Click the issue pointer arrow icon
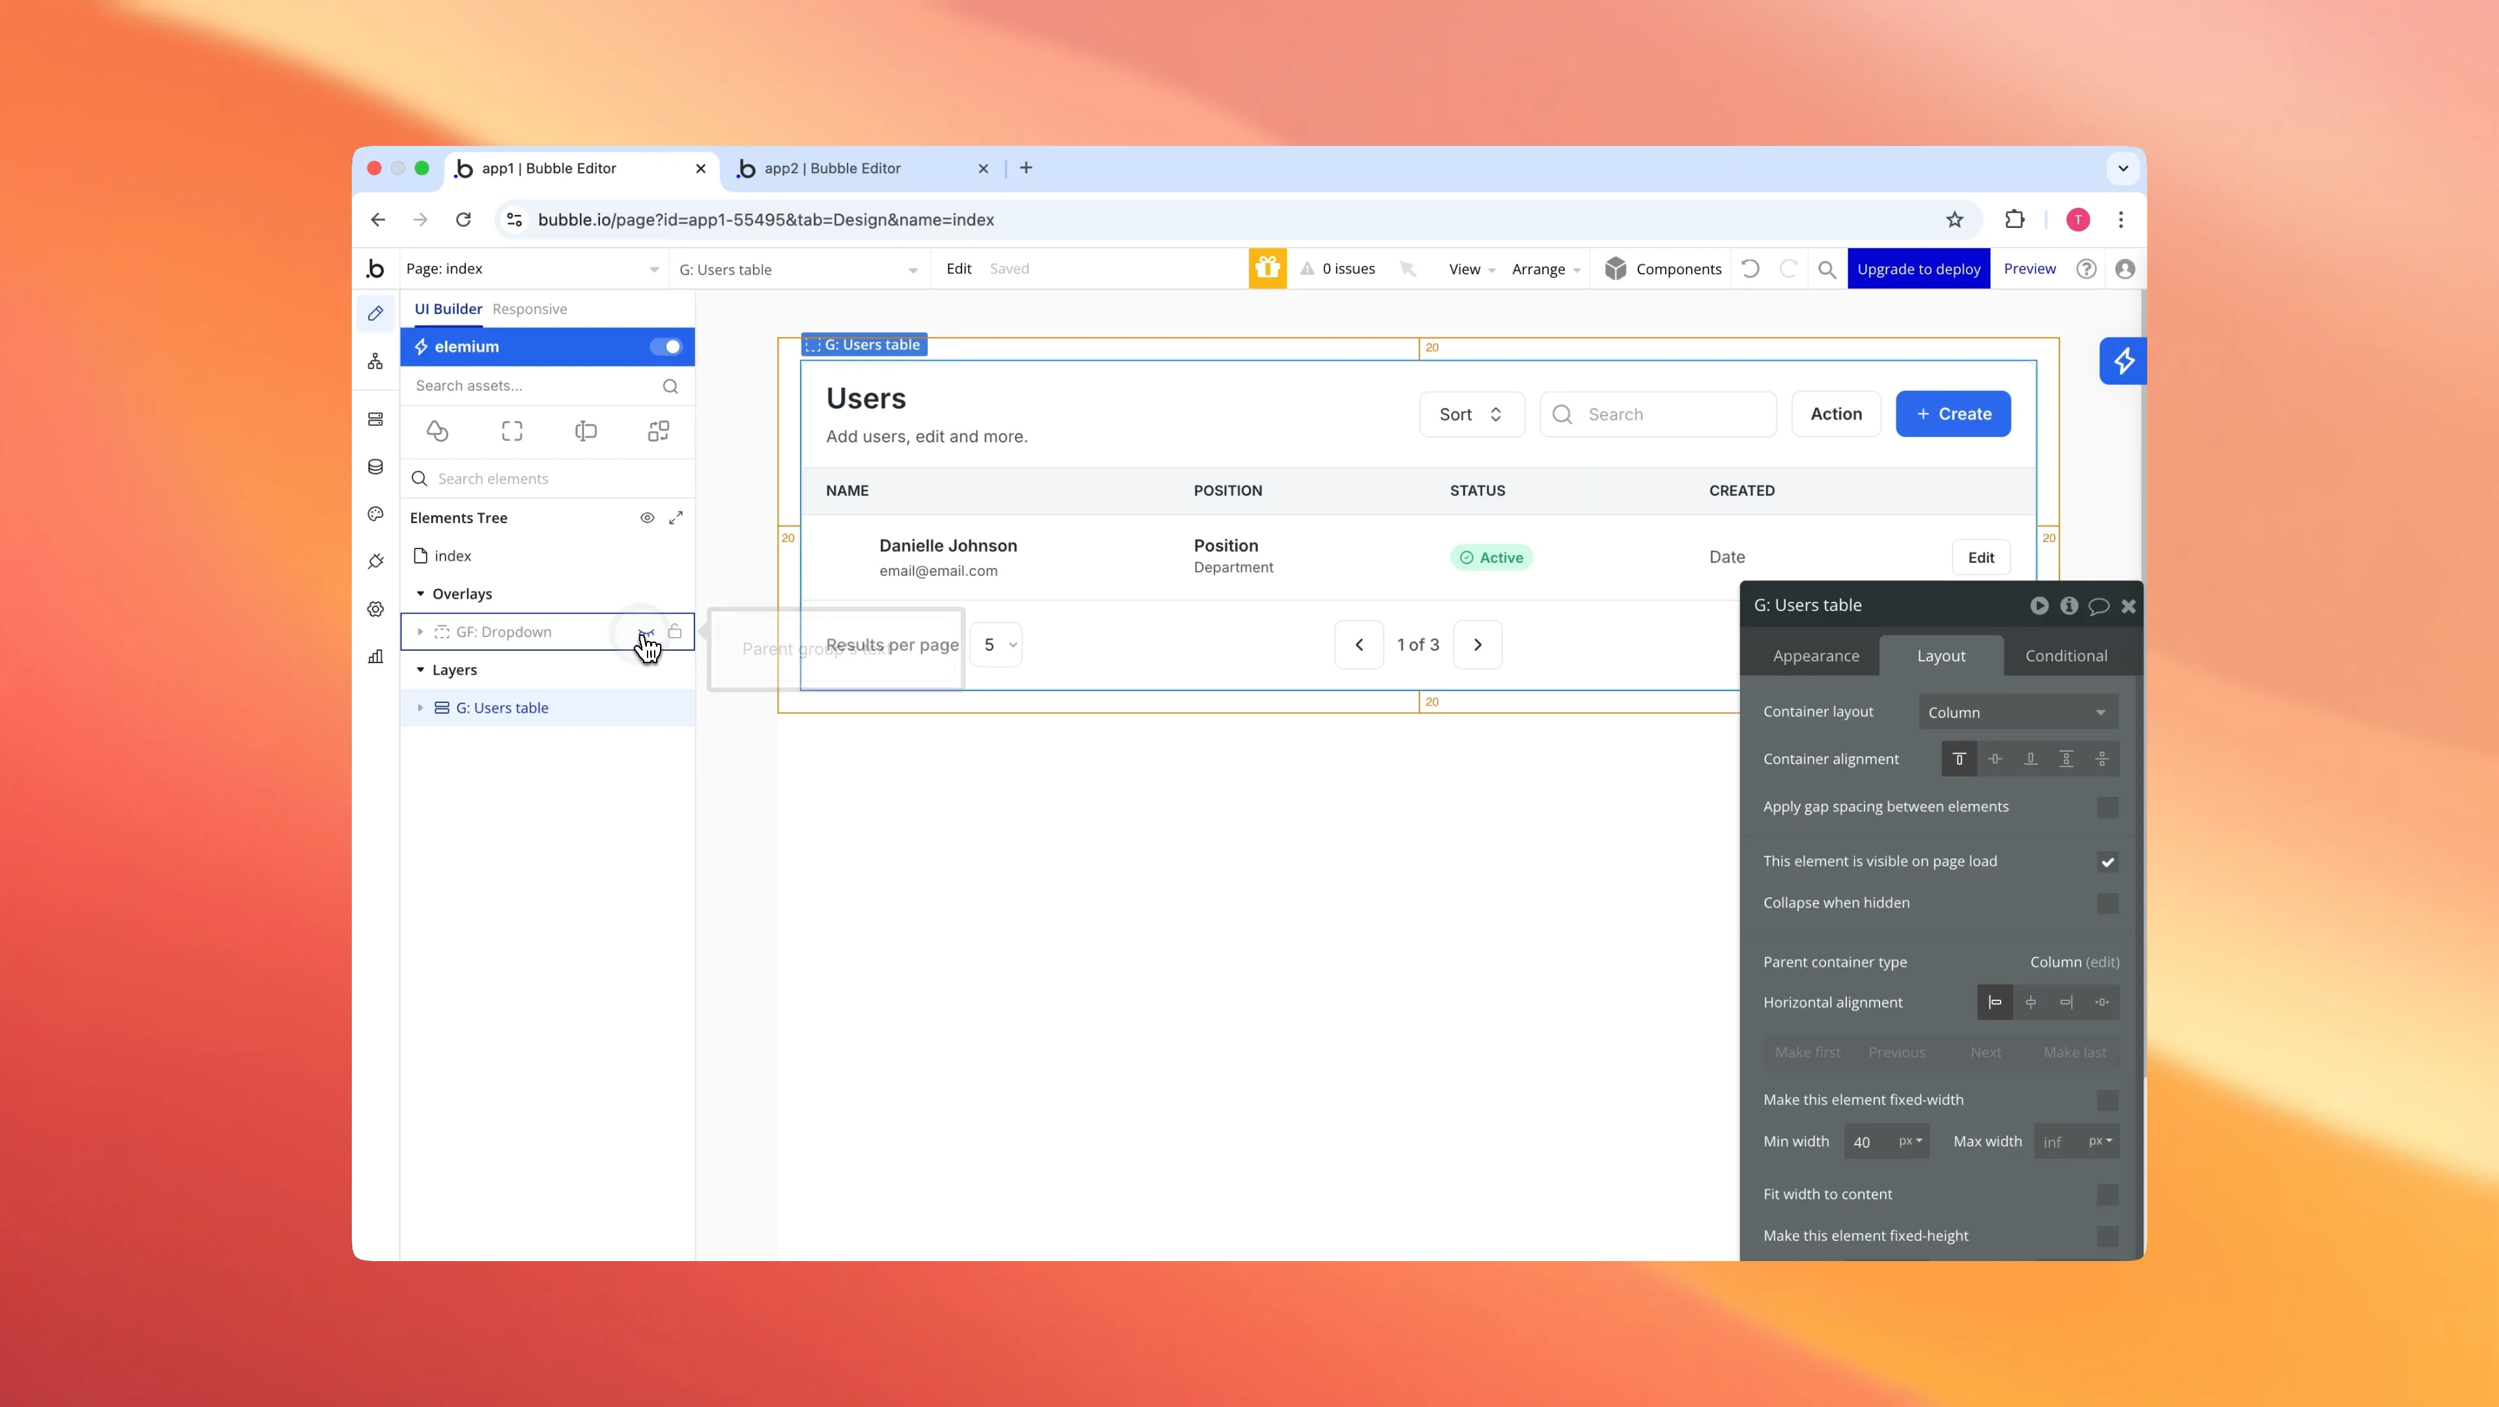 1408,268
